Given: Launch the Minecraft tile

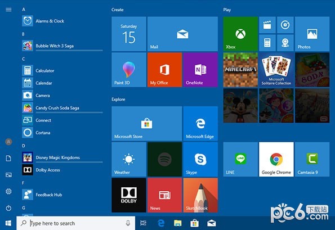Looking at the screenshot, I should pyautogui.click(x=240, y=70).
